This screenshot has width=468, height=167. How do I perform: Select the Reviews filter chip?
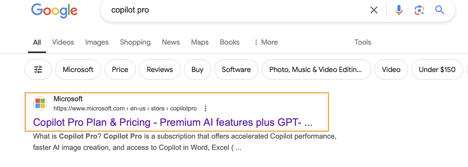(x=160, y=70)
